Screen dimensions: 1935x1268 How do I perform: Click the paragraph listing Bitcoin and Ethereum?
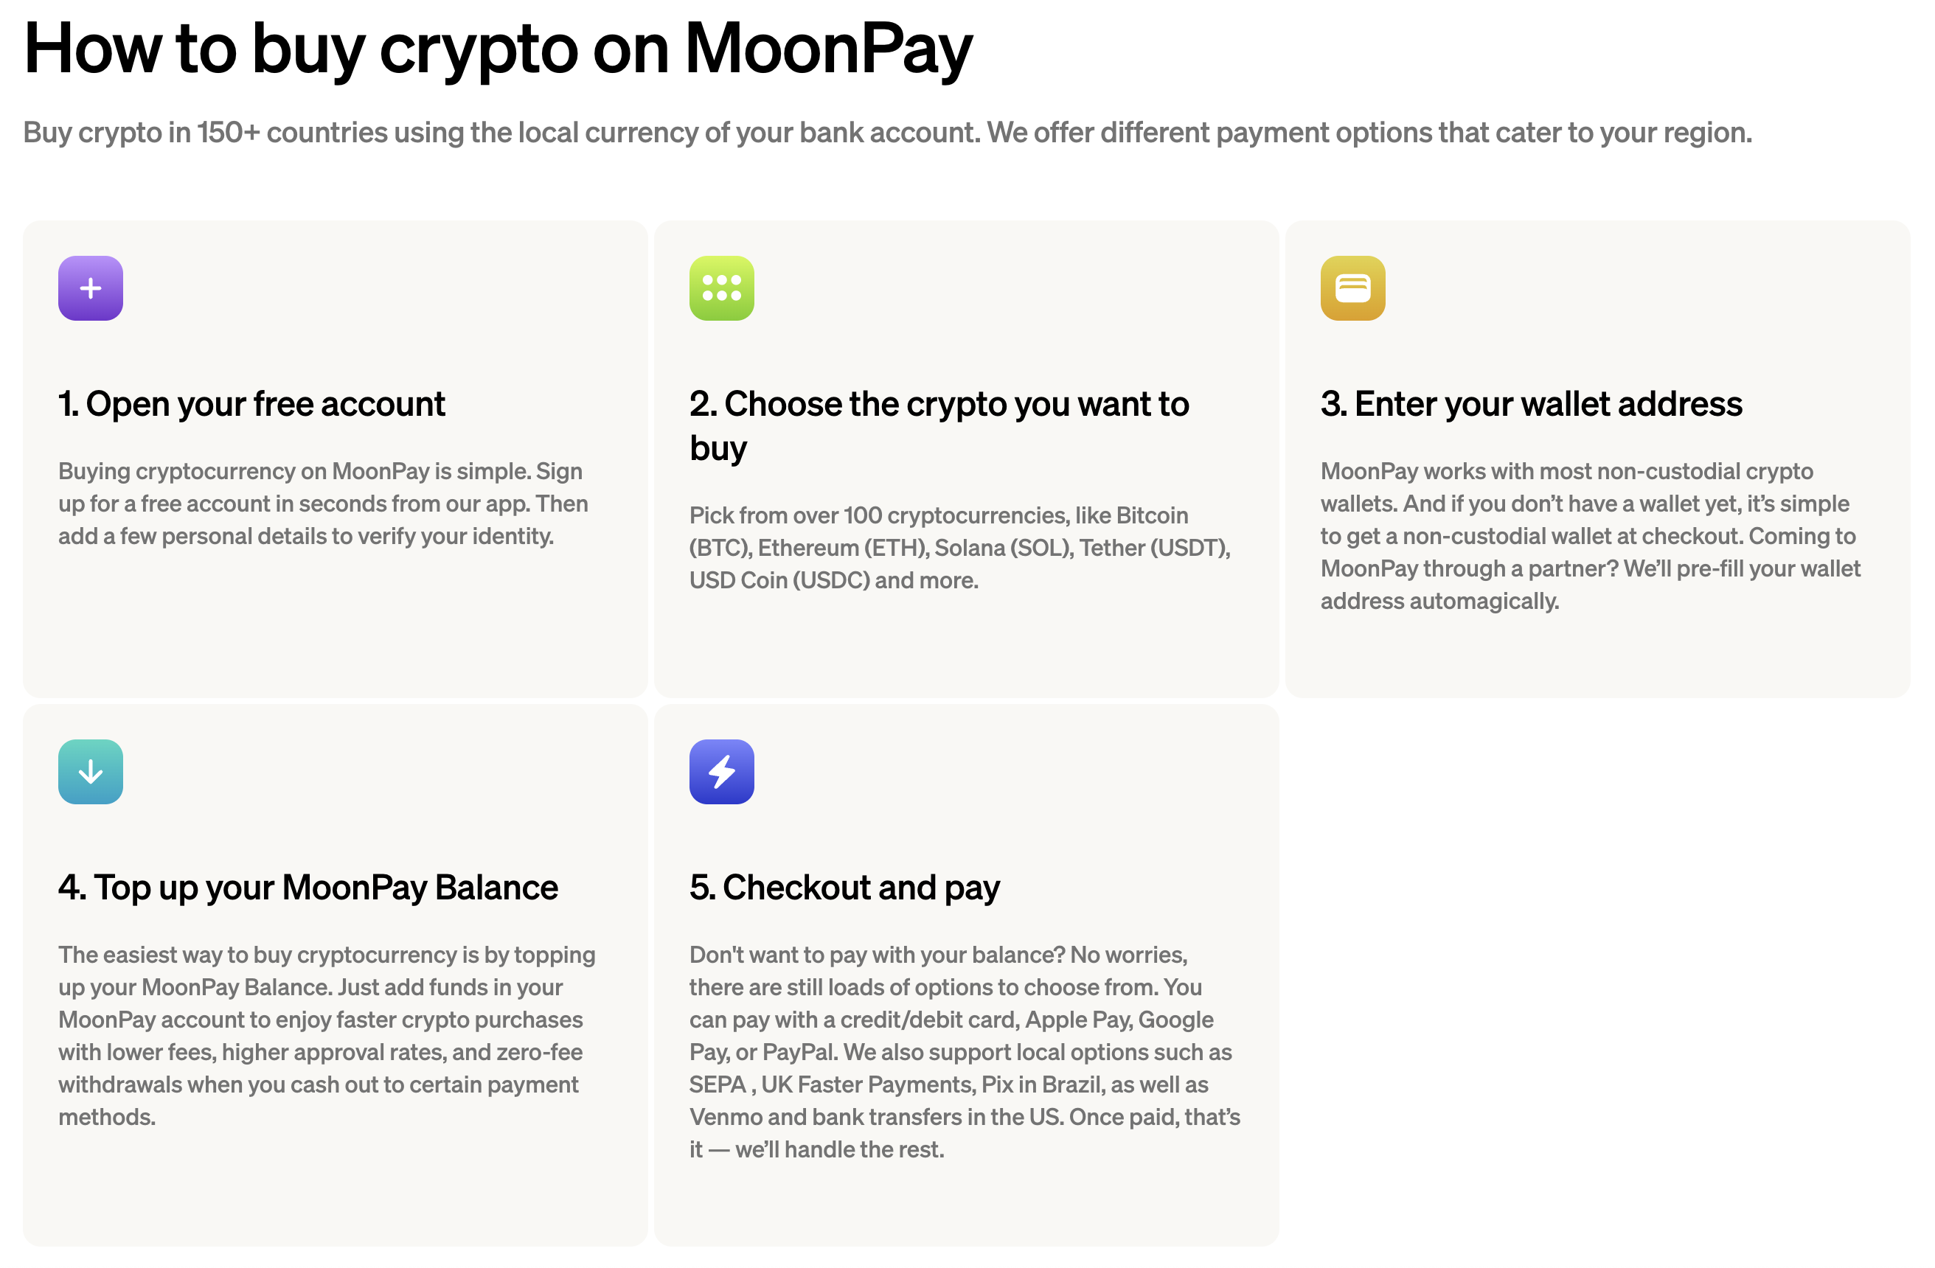coord(960,548)
